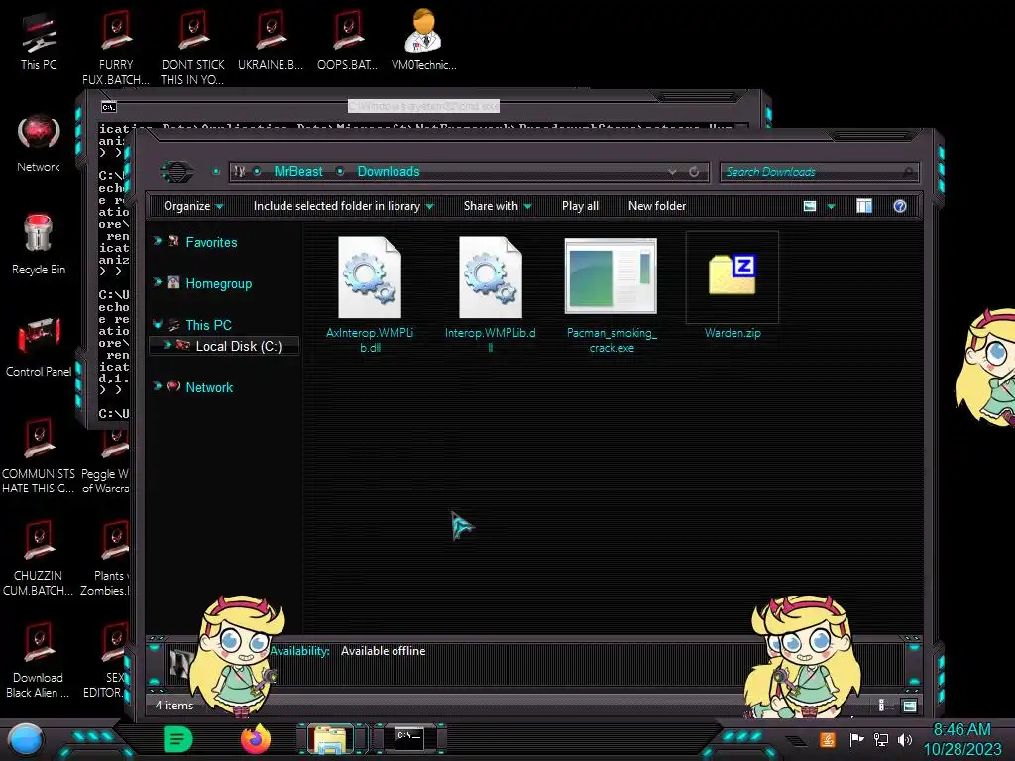Select OOPS.BAT desktop file
Viewport: 1015px width, 761px height.
coord(347,42)
